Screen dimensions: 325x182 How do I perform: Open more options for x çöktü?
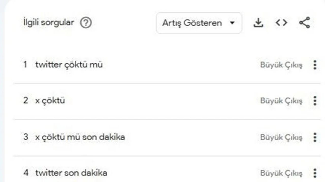[x=315, y=101]
